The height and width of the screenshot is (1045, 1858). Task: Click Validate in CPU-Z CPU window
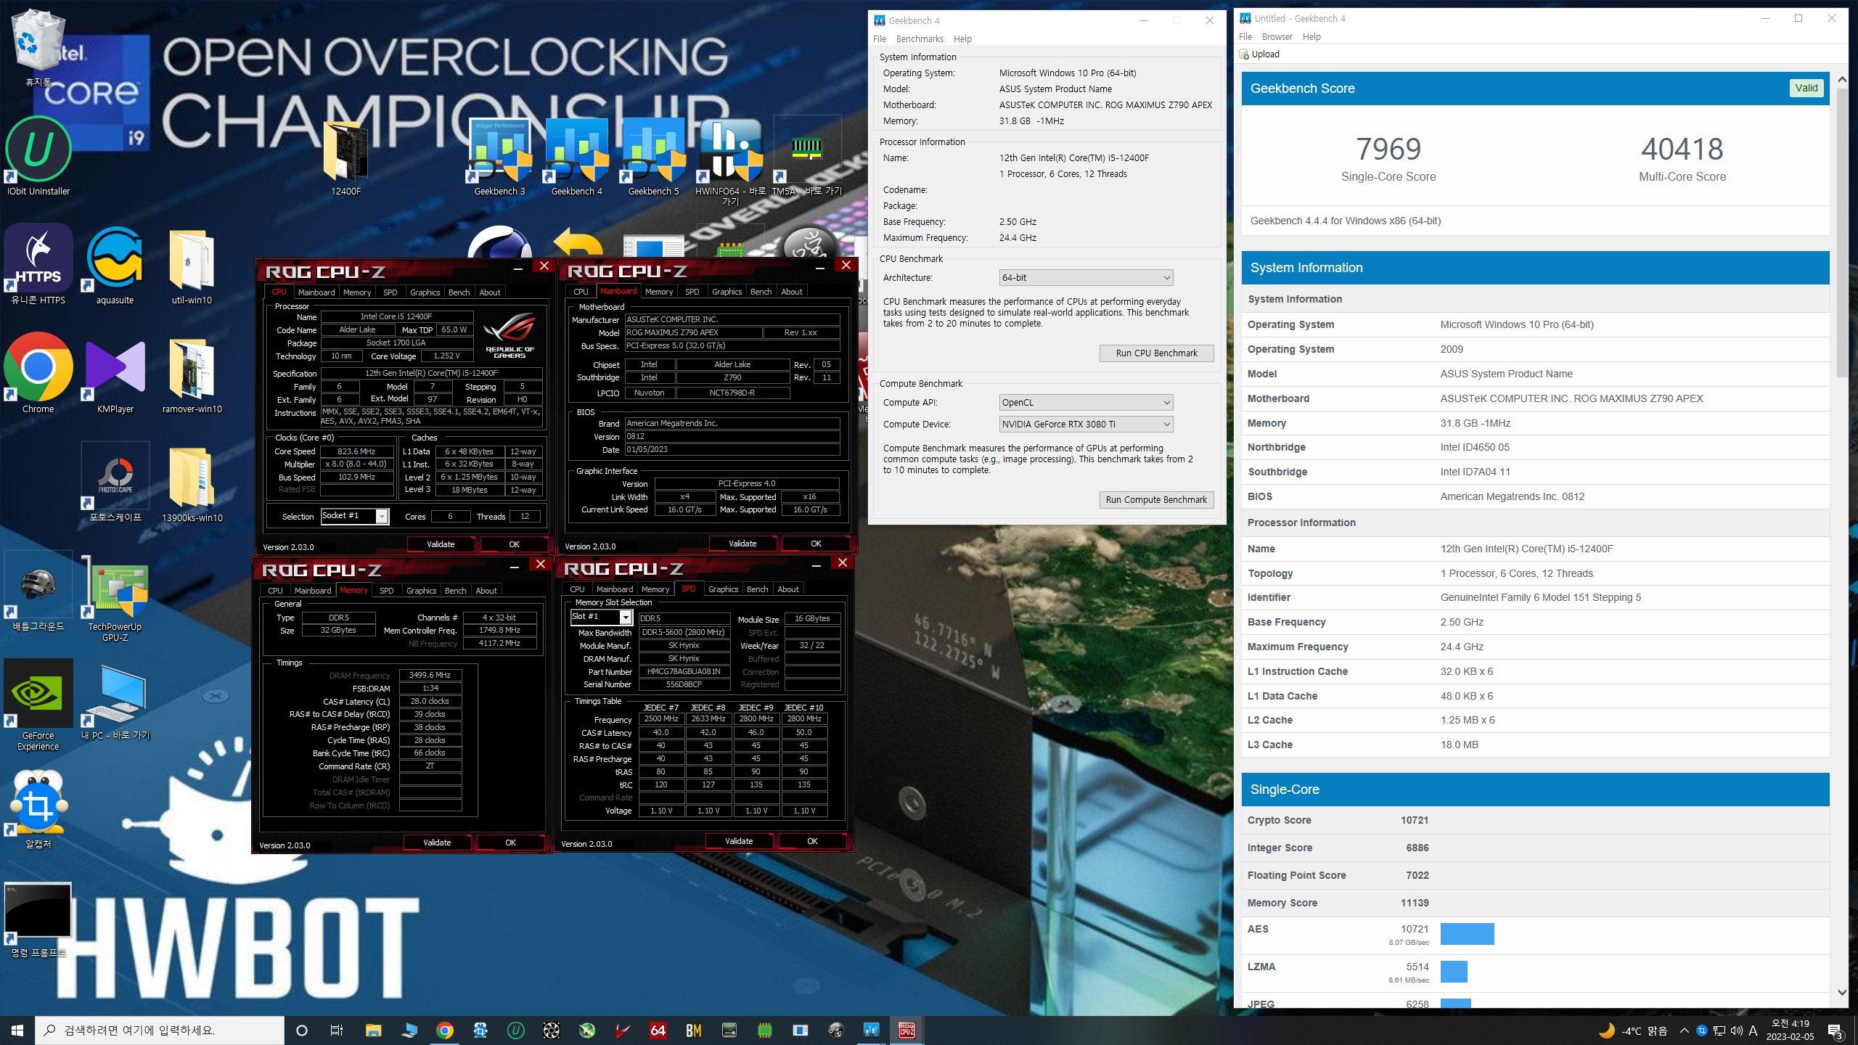pos(441,544)
